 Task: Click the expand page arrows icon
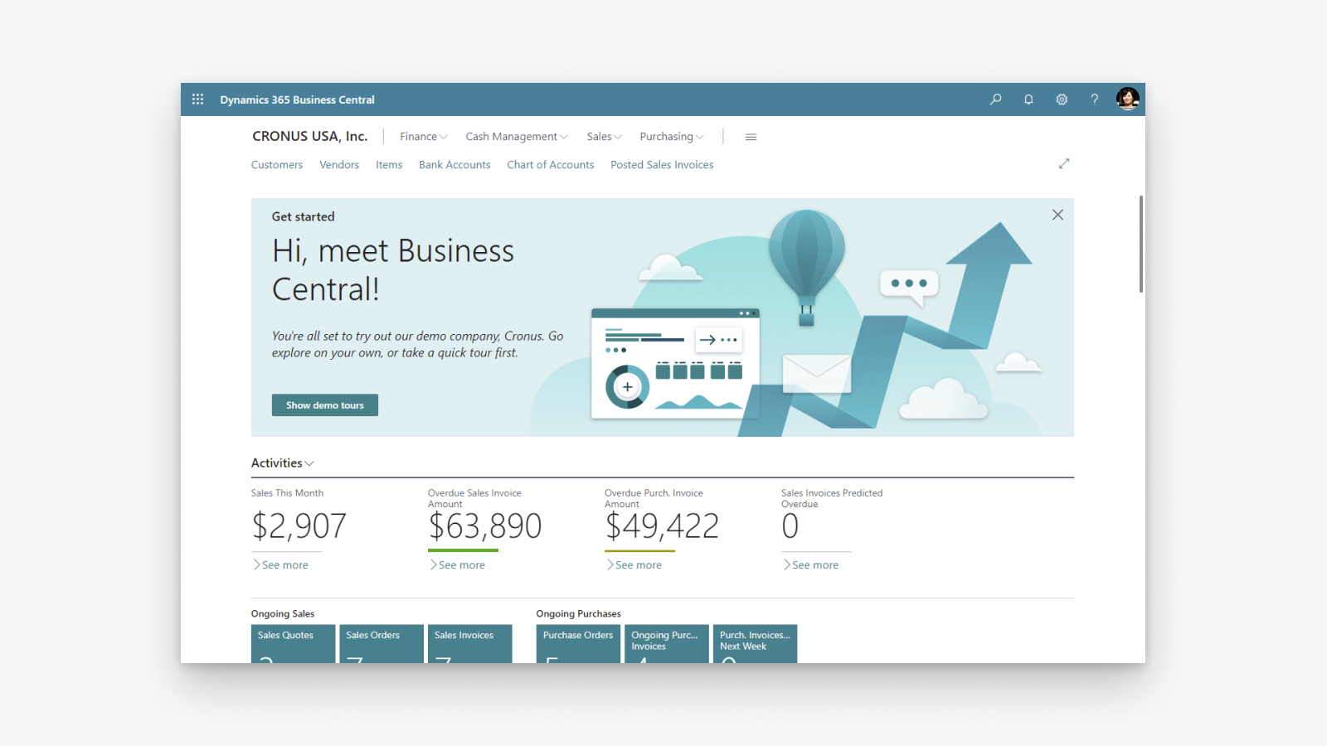tap(1064, 164)
